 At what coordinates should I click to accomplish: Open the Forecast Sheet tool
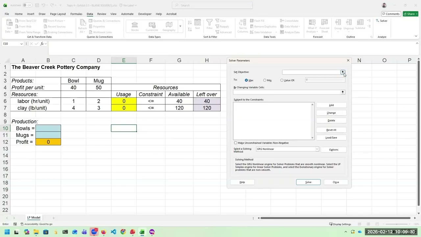click(325, 26)
